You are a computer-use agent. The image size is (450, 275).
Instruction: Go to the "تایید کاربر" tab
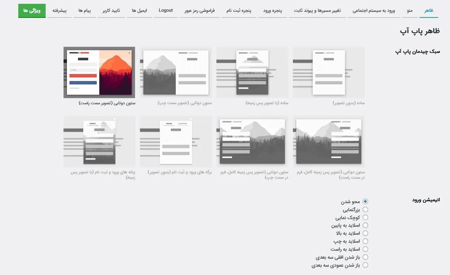pos(111,11)
